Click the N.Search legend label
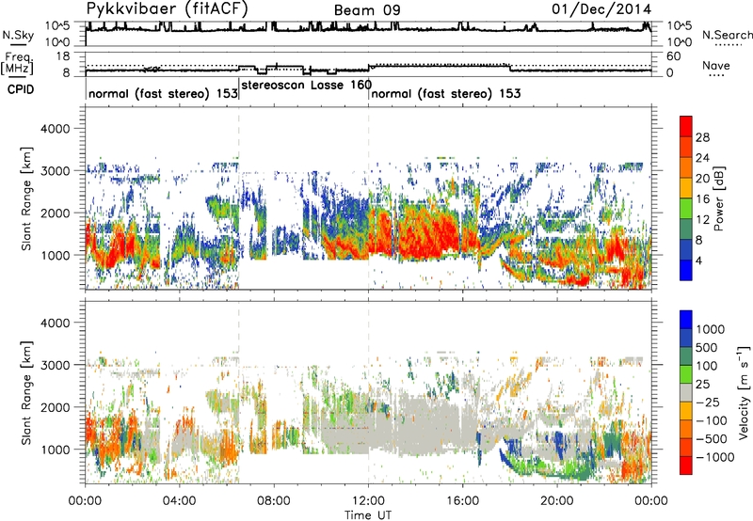 coord(728,35)
